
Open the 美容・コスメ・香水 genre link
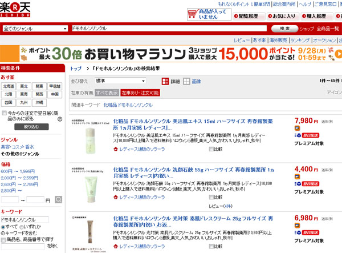[18, 147]
